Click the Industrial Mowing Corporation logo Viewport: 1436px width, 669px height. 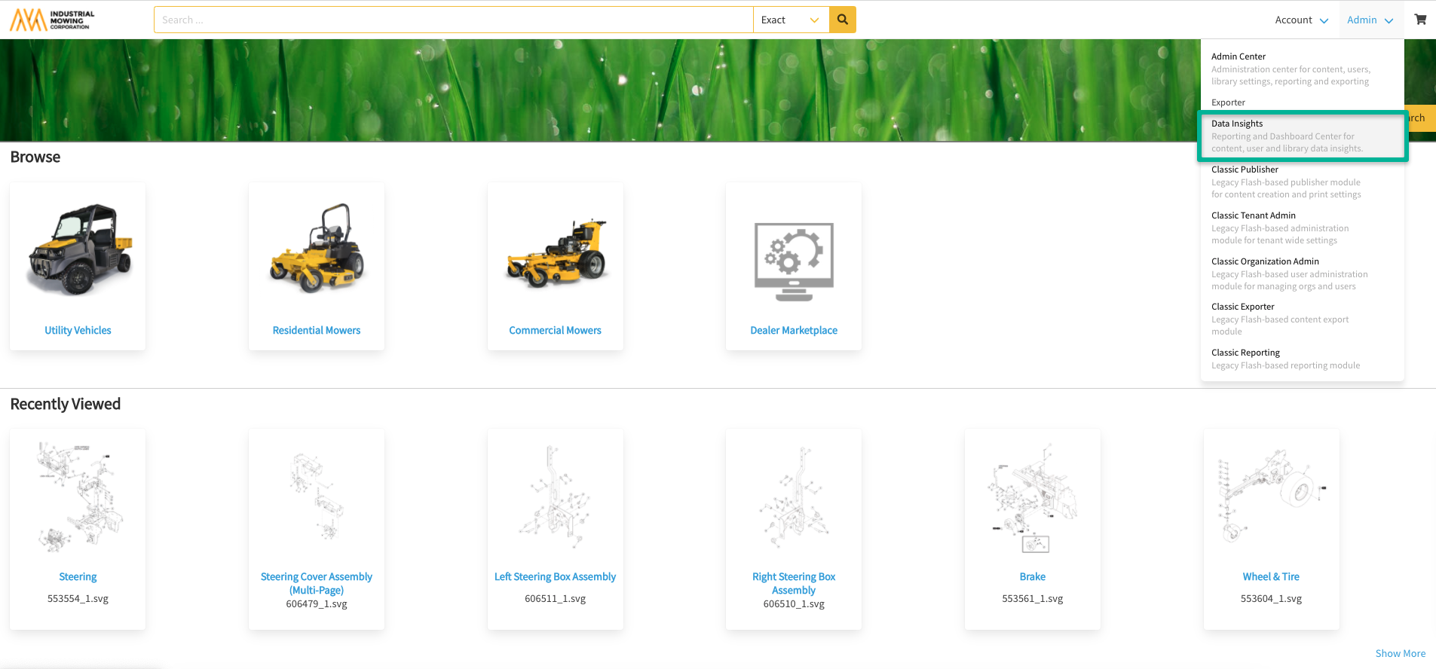[53, 20]
